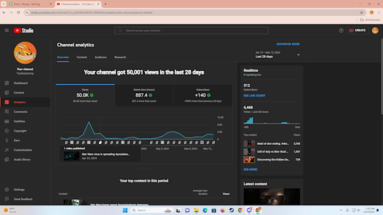Open the Help question mark icon
Viewport: 383px width, 215px height.
point(341,30)
